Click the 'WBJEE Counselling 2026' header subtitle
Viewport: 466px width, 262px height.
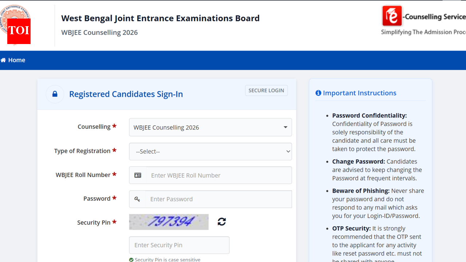99,32
